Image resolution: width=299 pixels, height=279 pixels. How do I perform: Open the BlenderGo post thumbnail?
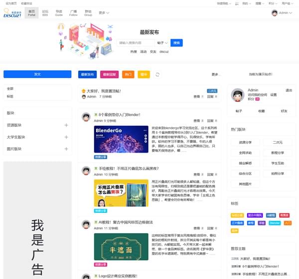tap(121, 139)
